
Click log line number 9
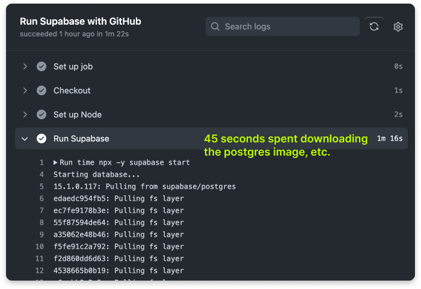[x=41, y=234]
